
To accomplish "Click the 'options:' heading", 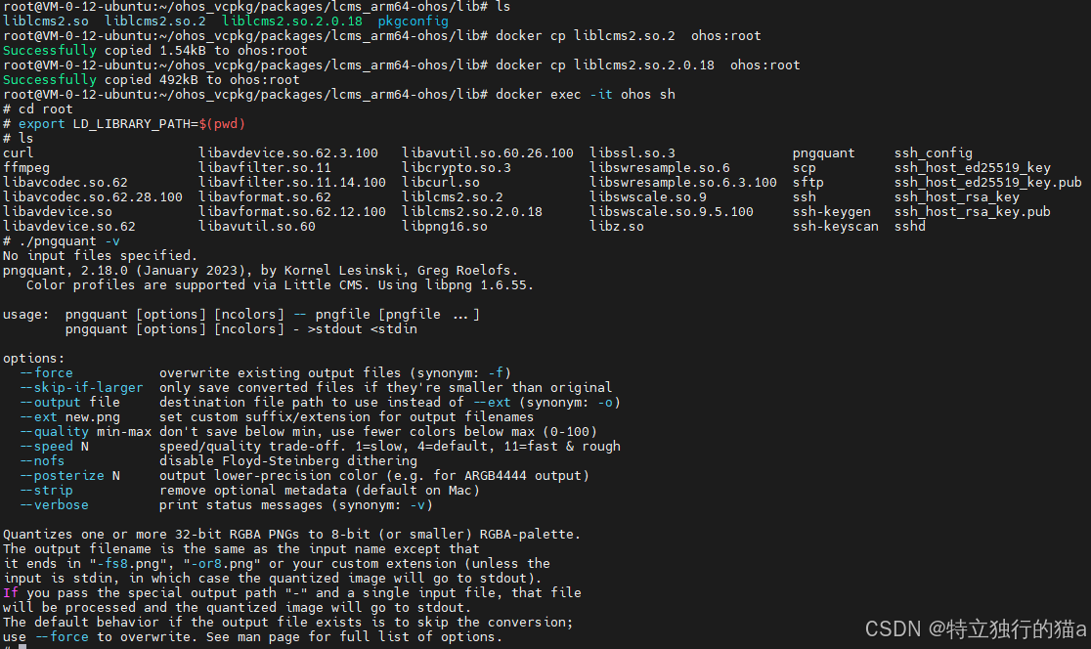I will point(33,359).
